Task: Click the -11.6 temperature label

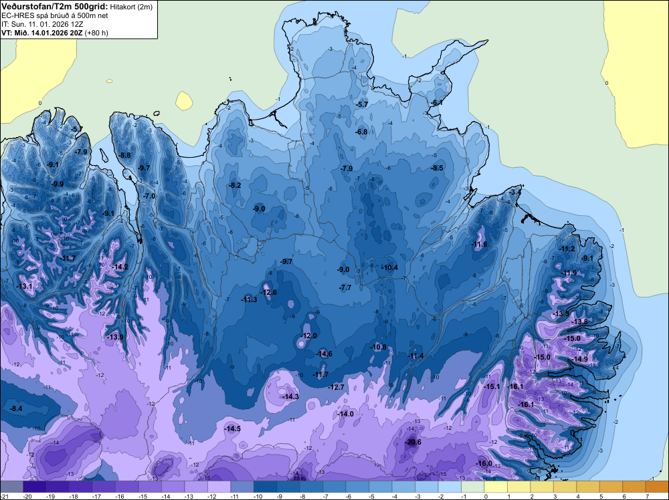Action: [479, 244]
